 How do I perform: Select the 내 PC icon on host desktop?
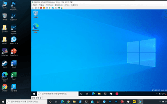click(x=5, y=5)
